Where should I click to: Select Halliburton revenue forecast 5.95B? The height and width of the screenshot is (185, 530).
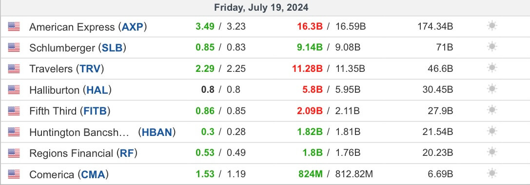tap(348, 89)
